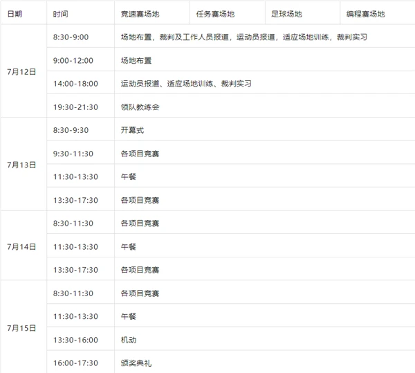
Task: Select the 任务赛场地 header cell
Action: click(x=228, y=12)
